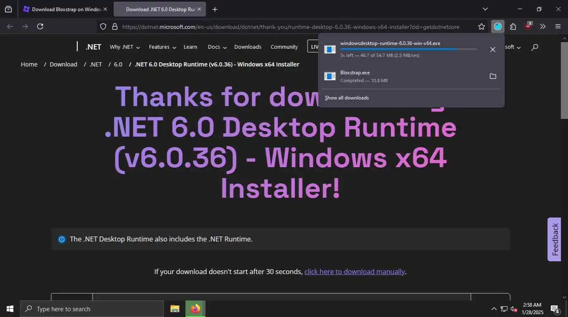The height and width of the screenshot is (317, 568).
Task: Go back to previous page
Action: click(x=10, y=26)
